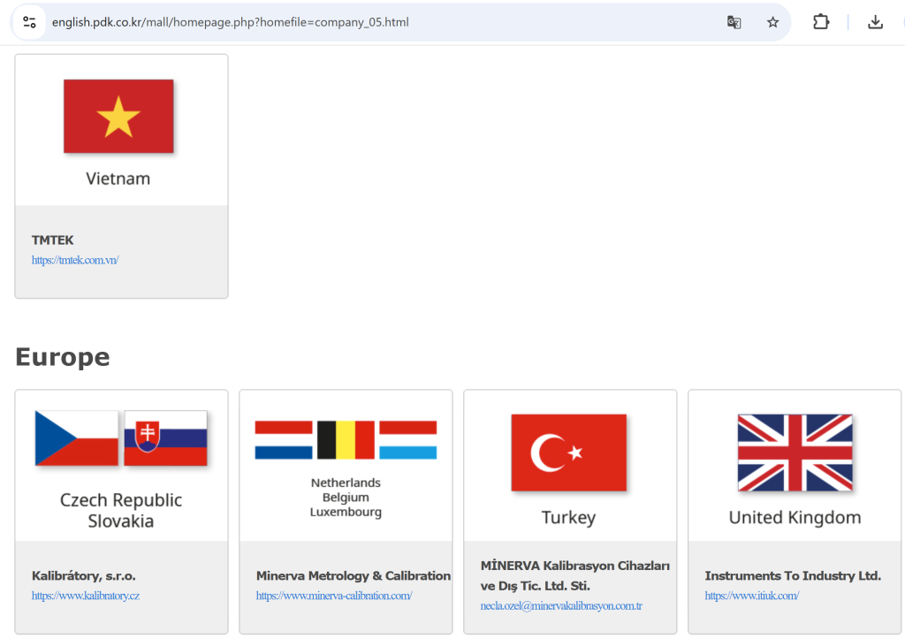Image resolution: width=905 pixels, height=639 pixels.
Task: Click the United Kingdom label
Action: pyautogui.click(x=795, y=517)
